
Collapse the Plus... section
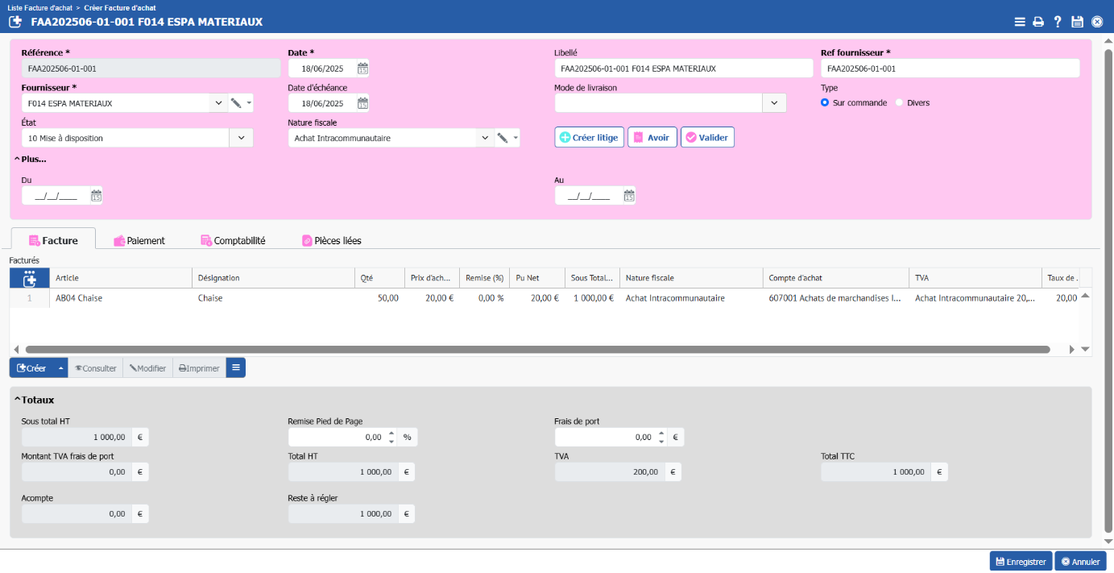[31, 159]
